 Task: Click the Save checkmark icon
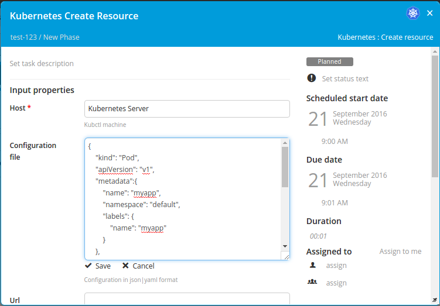88,266
